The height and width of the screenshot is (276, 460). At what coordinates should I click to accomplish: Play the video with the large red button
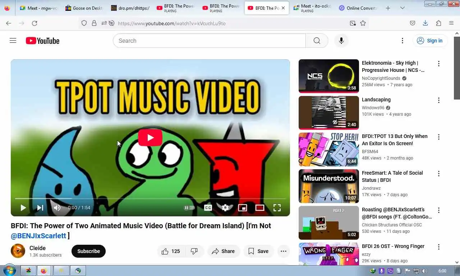click(150, 138)
